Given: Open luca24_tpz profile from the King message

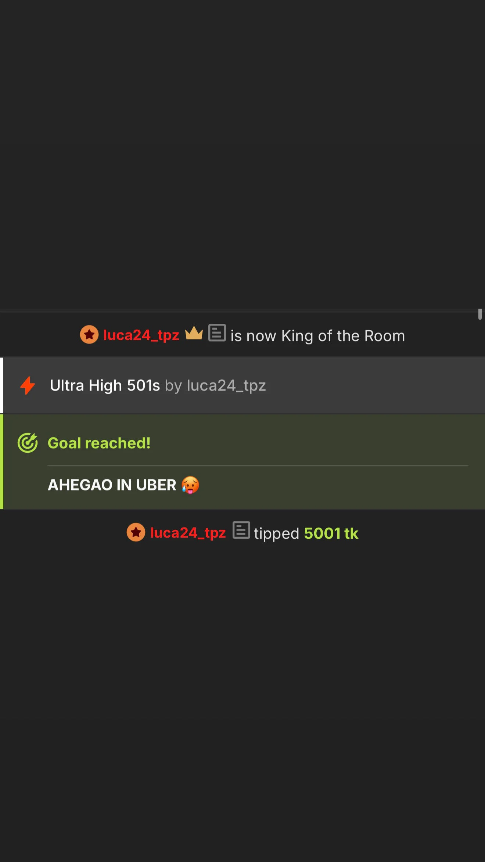Looking at the screenshot, I should click(141, 335).
